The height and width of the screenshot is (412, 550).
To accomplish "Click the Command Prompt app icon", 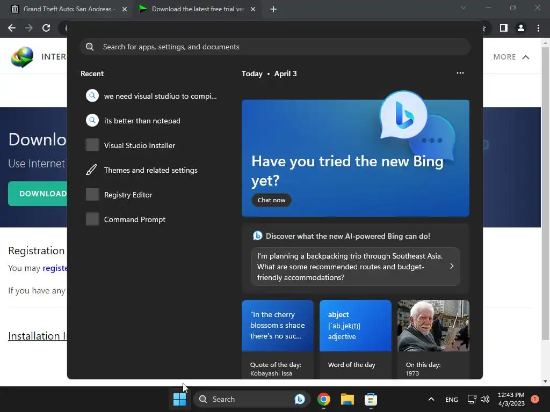I will pyautogui.click(x=92, y=219).
